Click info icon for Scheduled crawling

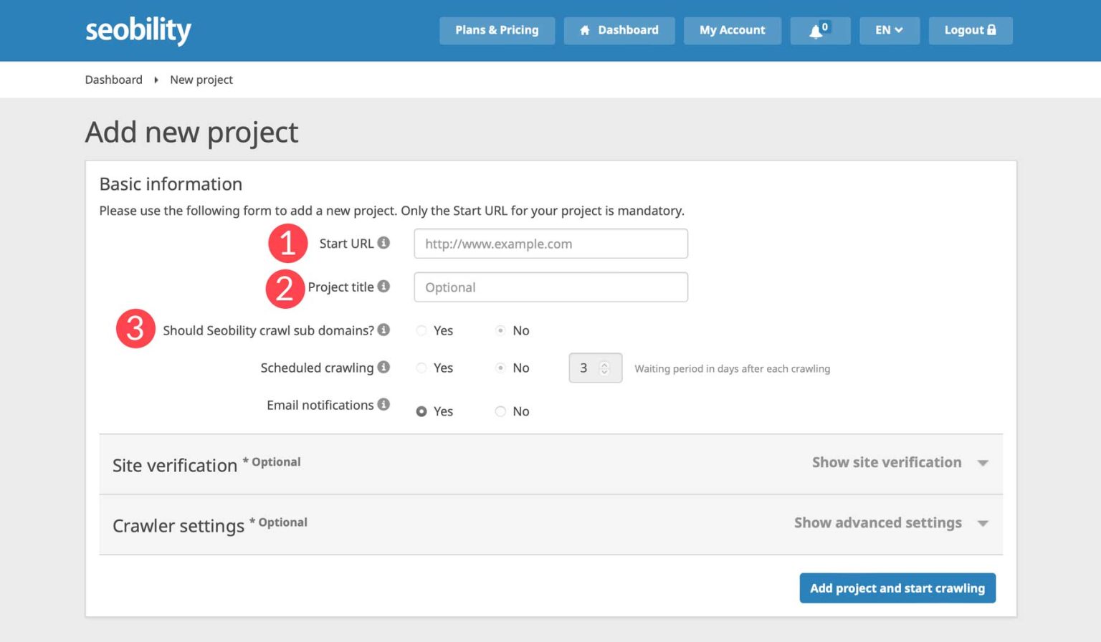click(383, 367)
